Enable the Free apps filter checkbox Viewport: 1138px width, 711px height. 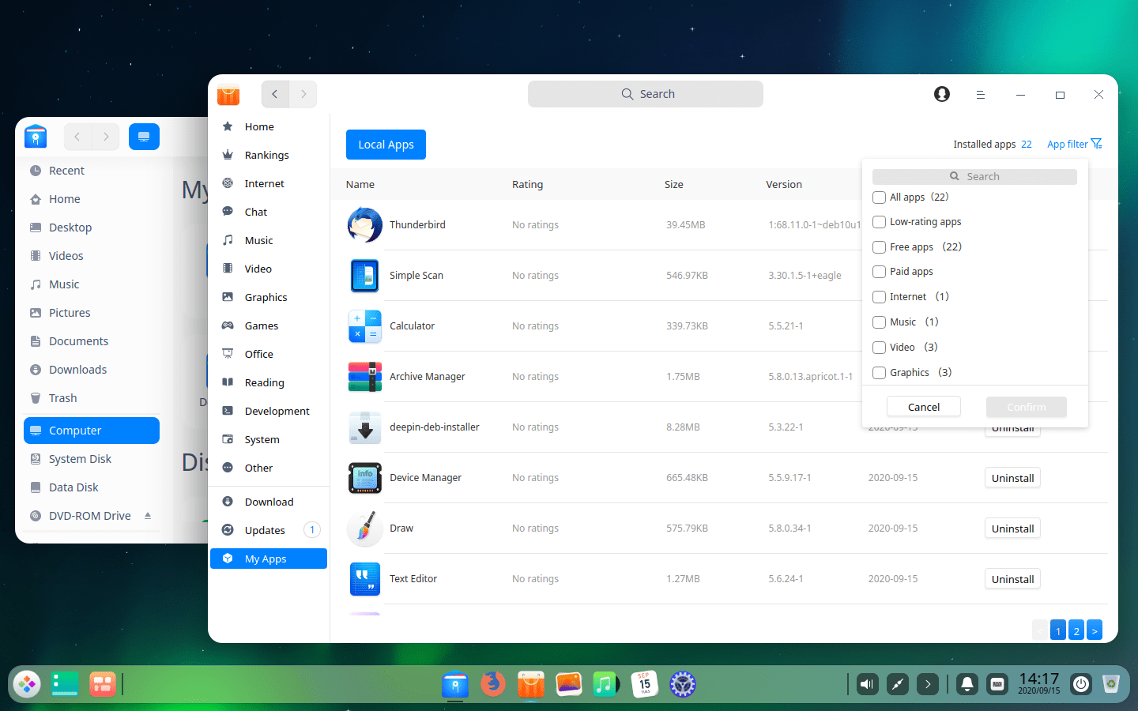(879, 247)
